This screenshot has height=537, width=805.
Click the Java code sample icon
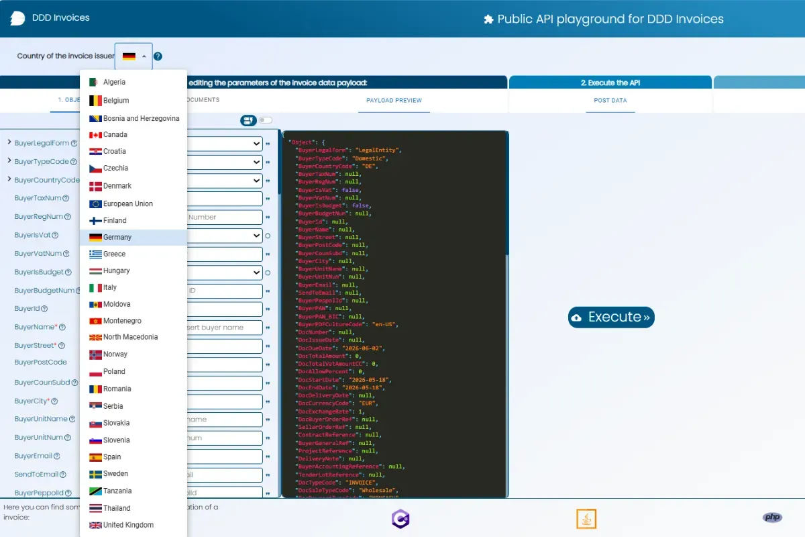(586, 518)
